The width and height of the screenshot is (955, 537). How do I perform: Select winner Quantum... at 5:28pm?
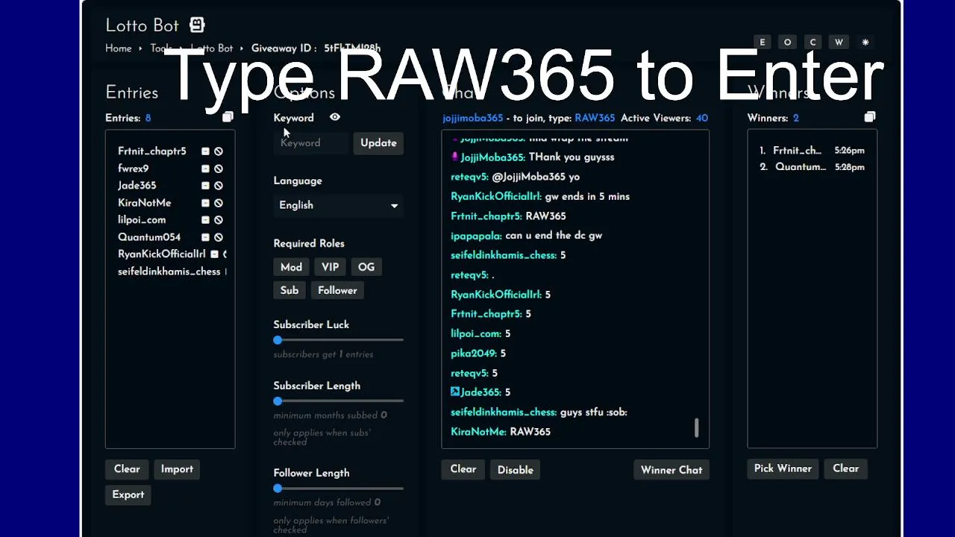[812, 167]
